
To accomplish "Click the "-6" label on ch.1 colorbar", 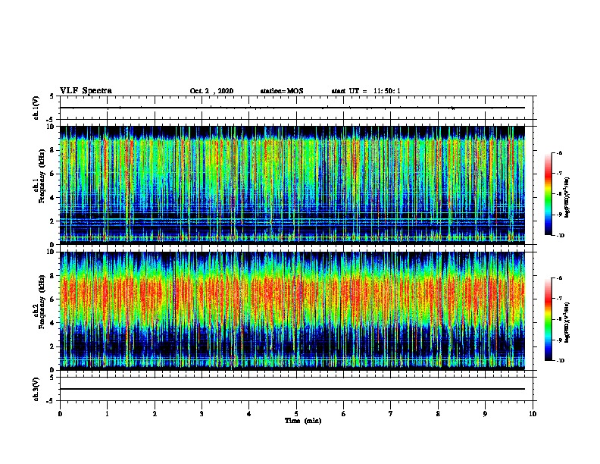I will pos(559,153).
